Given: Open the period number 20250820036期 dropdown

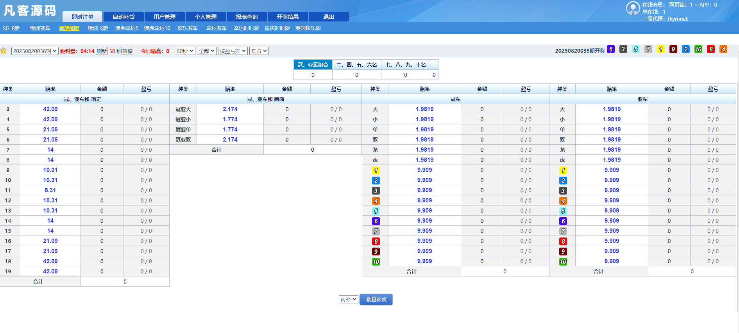Looking at the screenshot, I should point(35,51).
